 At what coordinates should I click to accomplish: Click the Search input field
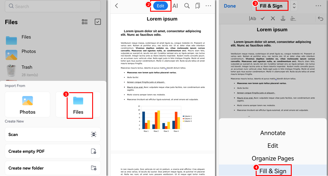[x=53, y=6]
